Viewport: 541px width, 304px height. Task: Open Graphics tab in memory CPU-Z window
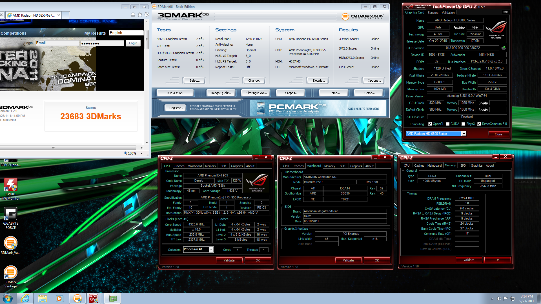tap(476, 166)
